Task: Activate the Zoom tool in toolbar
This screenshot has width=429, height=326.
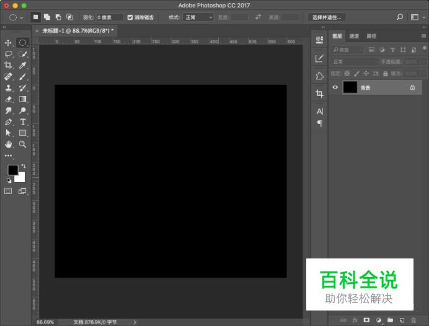Action: [23, 144]
